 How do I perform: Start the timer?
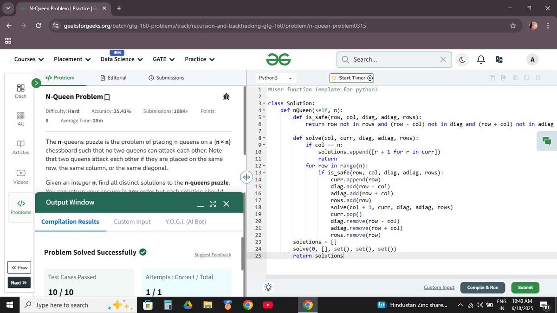click(x=351, y=78)
